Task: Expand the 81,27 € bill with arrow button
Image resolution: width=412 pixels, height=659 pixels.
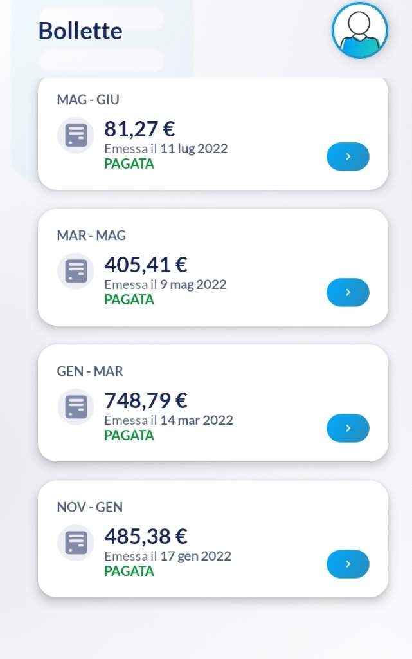Action: click(348, 156)
